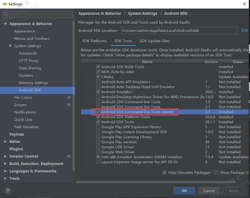Expand the Editor section

point(6,141)
